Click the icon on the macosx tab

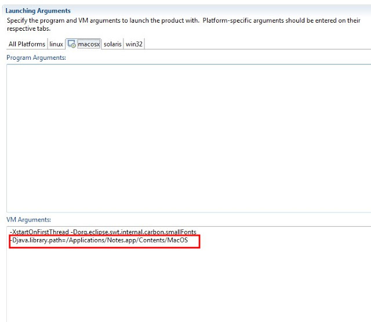coord(71,44)
